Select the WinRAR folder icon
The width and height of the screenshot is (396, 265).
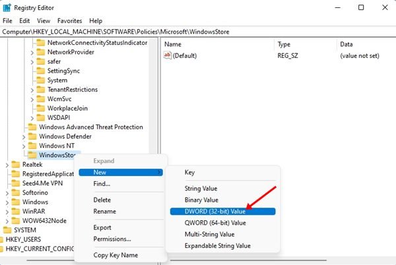coord(15,211)
